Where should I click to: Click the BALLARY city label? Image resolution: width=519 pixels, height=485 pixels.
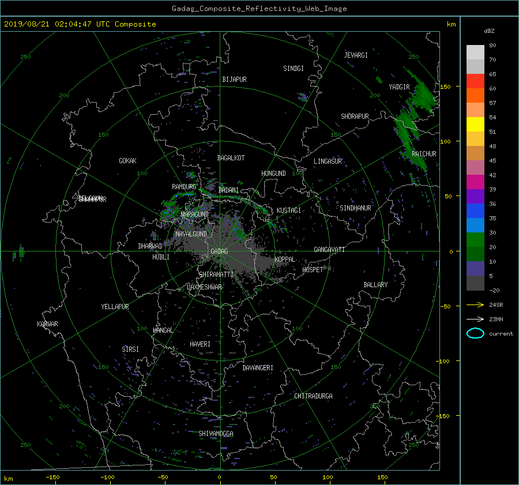click(x=375, y=285)
